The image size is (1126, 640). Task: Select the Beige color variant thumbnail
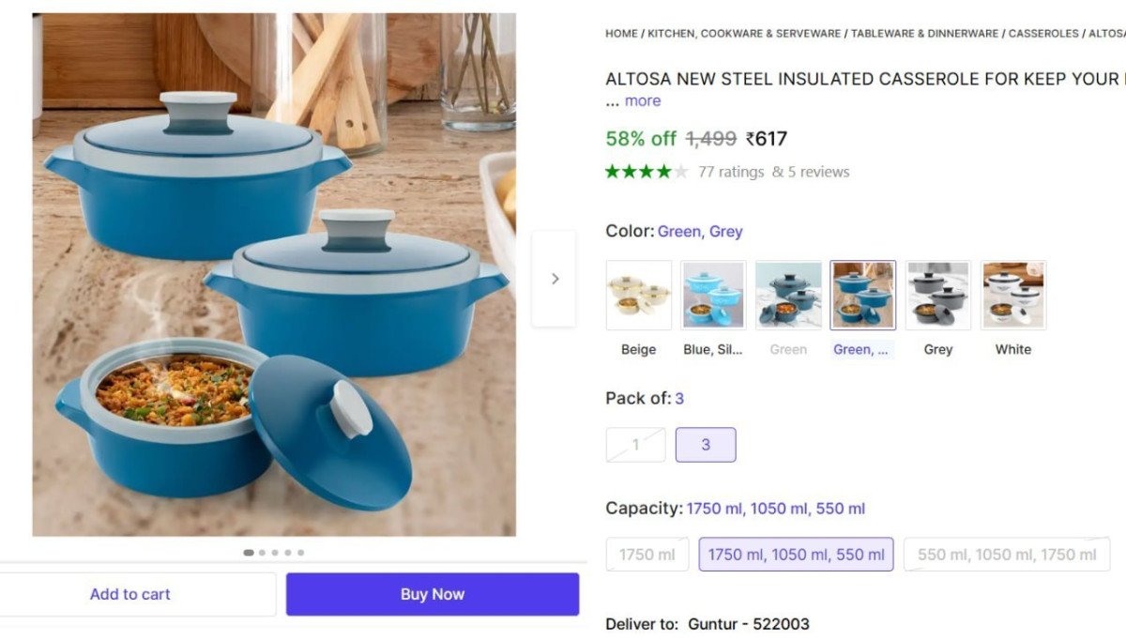(x=637, y=294)
